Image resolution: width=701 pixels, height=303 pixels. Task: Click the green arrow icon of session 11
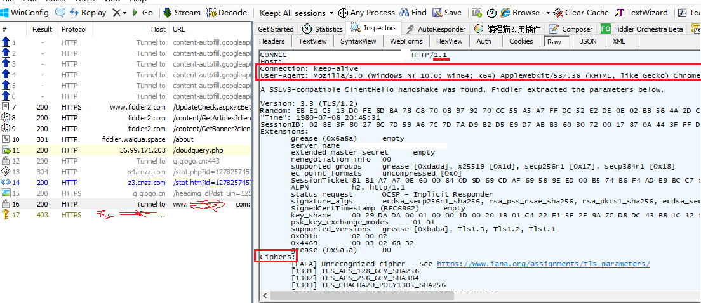pos(6,150)
